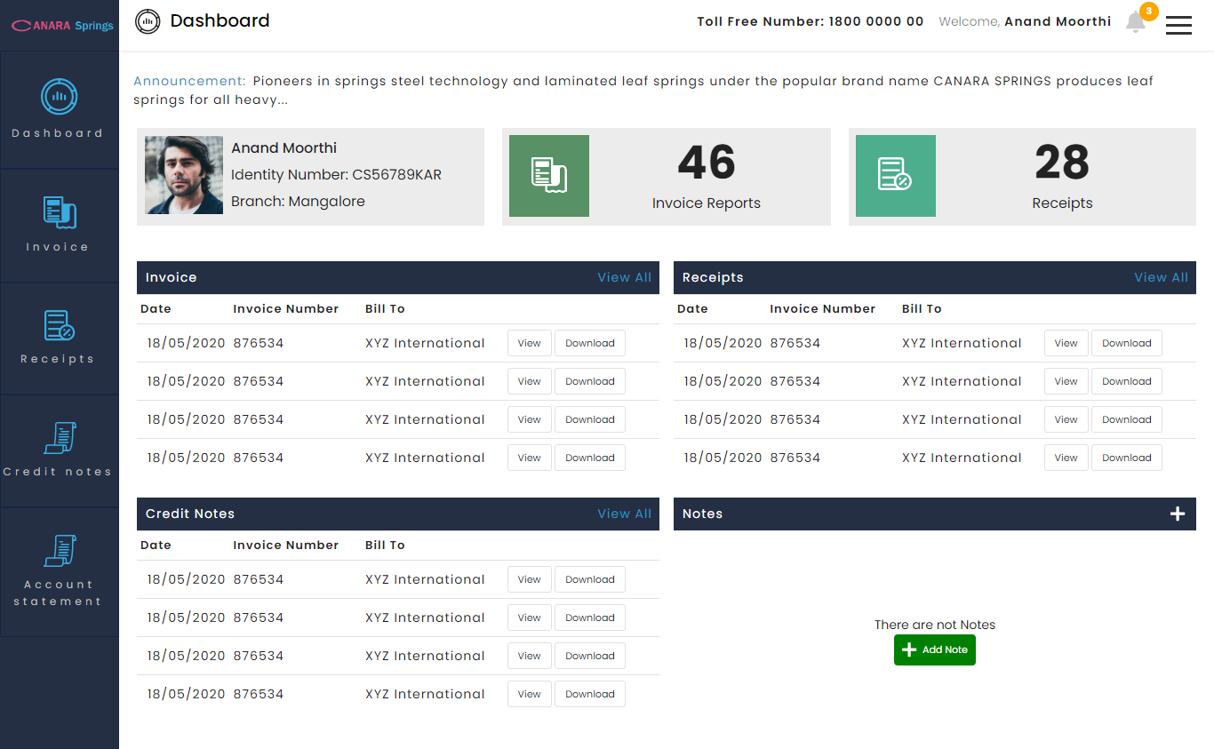Click the Dashboard icon in the sidebar
This screenshot has height=749, width=1214.
click(x=60, y=97)
